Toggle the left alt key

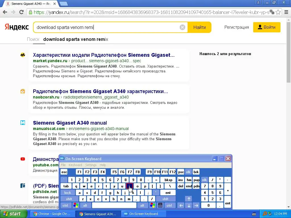(x=85, y=206)
